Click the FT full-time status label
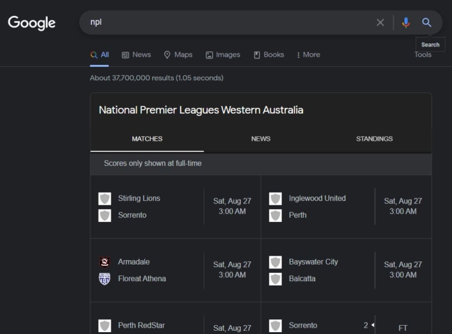The image size is (452, 334). point(403,328)
